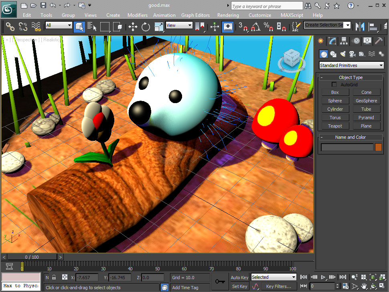Click the Sphere object button
Screen dimensions: 389x292
pyautogui.click(x=335, y=101)
